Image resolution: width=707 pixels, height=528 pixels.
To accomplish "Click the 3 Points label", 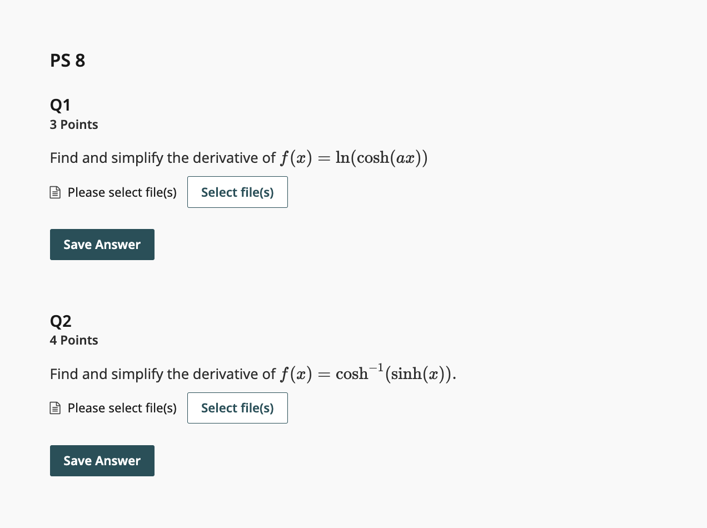I will click(74, 124).
